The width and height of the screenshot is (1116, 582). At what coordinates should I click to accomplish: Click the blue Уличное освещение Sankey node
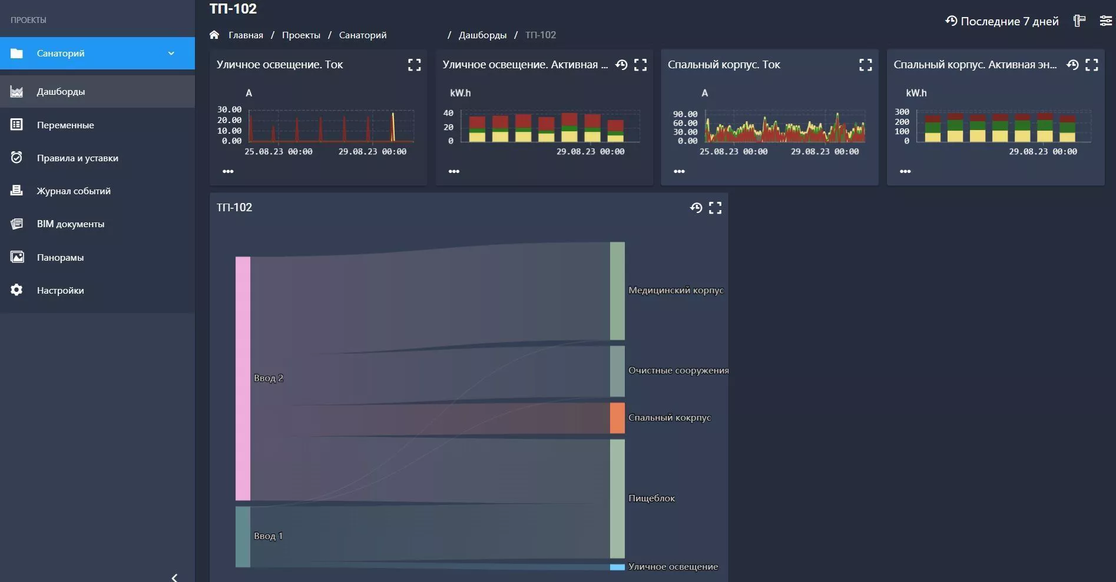click(x=617, y=567)
